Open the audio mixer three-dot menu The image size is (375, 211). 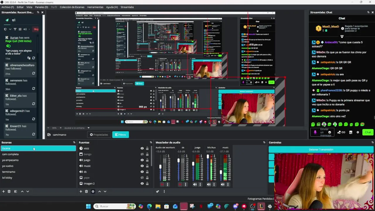click(x=164, y=191)
